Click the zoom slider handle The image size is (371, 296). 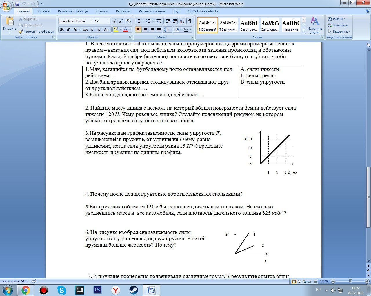(350, 281)
